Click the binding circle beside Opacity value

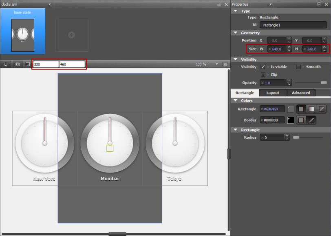tap(263, 83)
